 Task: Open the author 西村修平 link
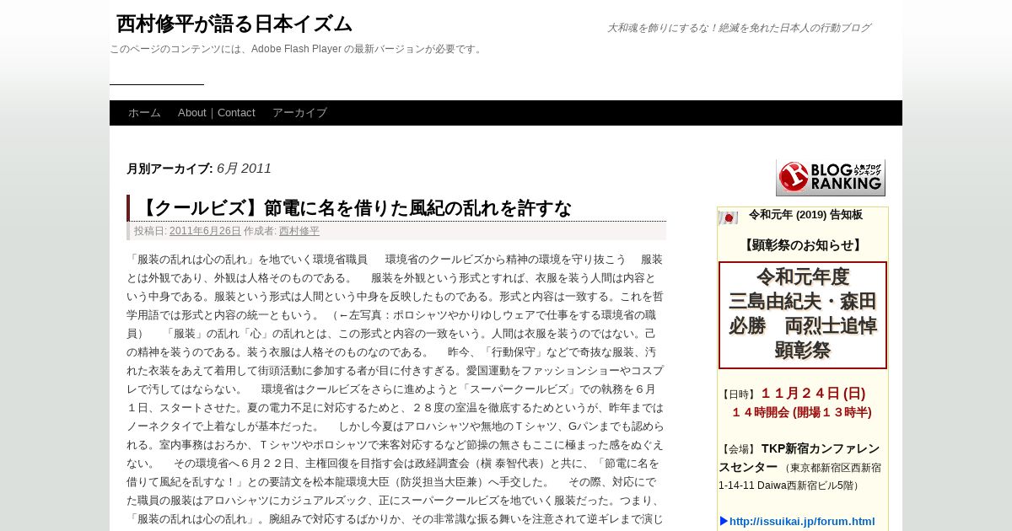[299, 231]
